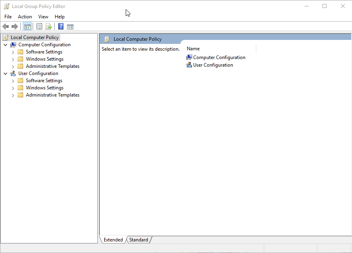This screenshot has width=352, height=253.
Task: Switch to the Extended tab
Action: coord(113,240)
